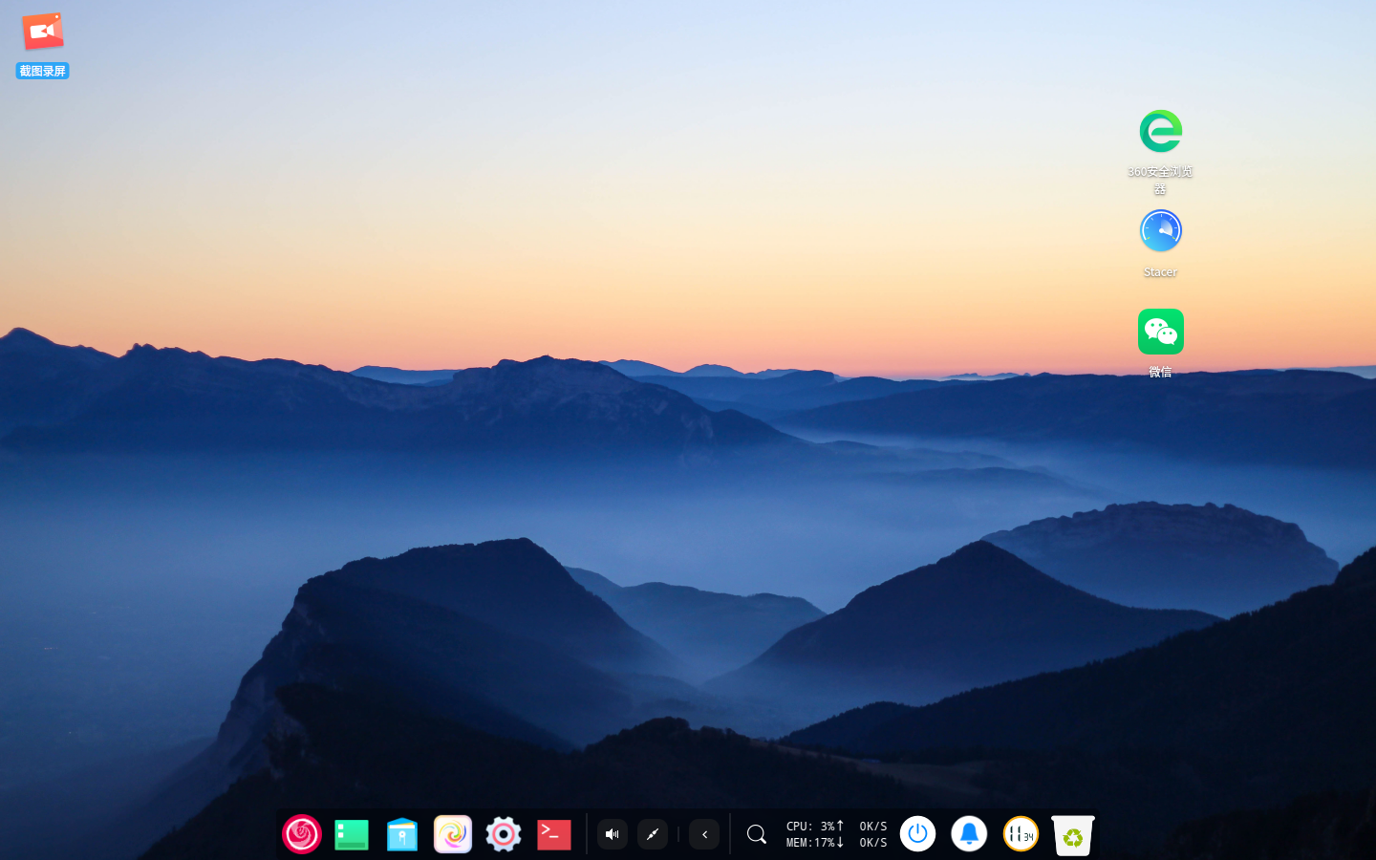Image resolution: width=1376 pixels, height=860 pixels.
Task: Click the CPU and MEM usage monitor
Action: [x=815, y=834]
